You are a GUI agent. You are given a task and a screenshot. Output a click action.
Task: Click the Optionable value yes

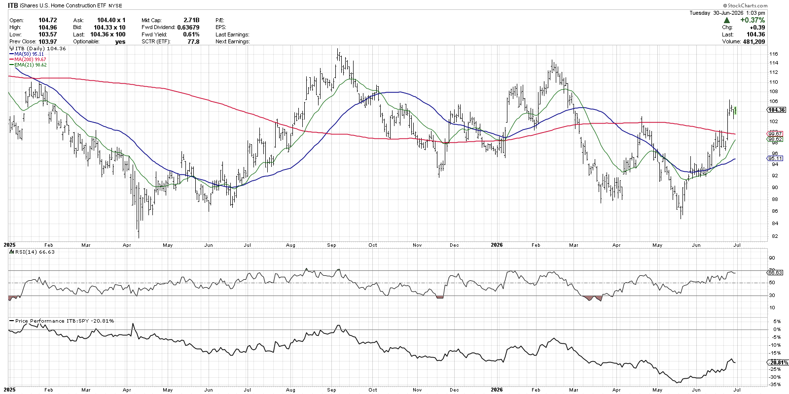120,42
